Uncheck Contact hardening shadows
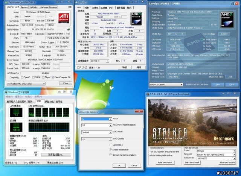Image resolution: width=241 pixels, height=176 pixels. 110,155
